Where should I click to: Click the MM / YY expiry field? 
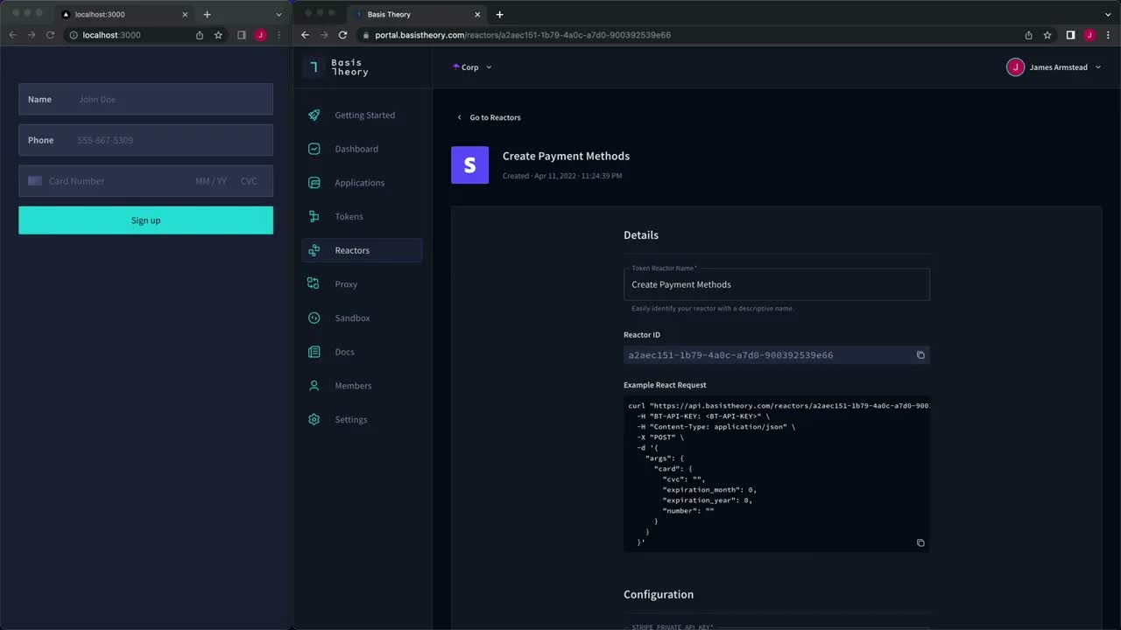[211, 181]
